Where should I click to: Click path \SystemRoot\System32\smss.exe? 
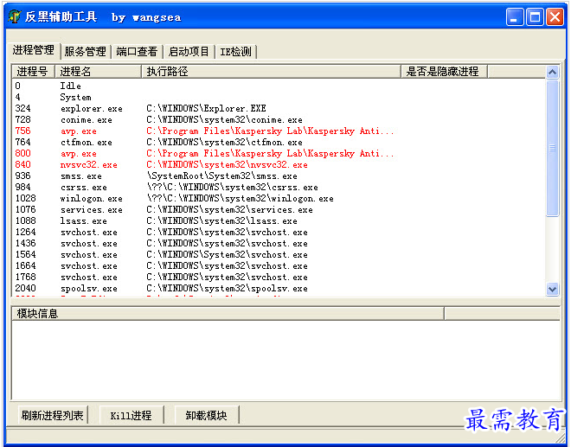[x=221, y=176]
